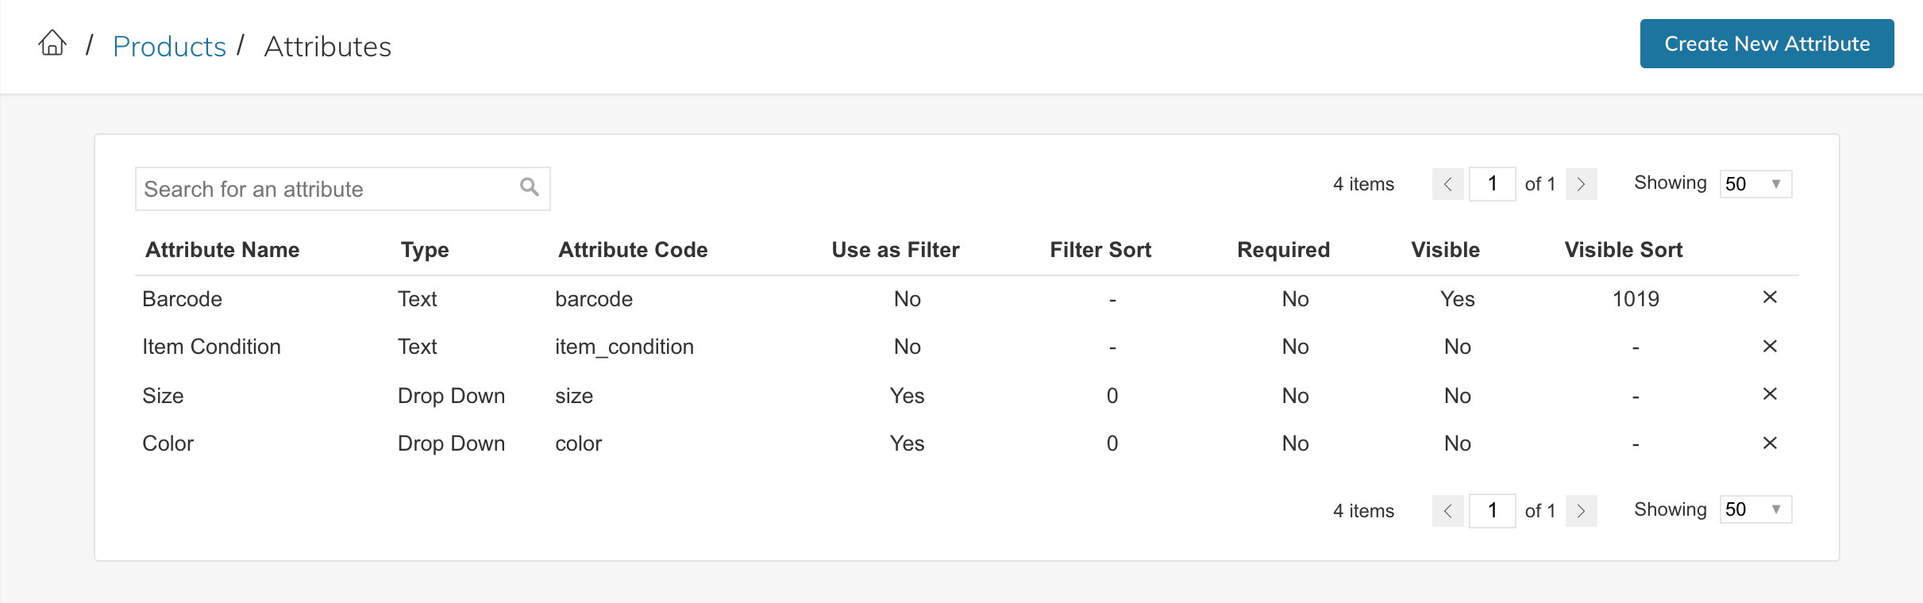Open the bottom Showing 50 dropdown
Image resolution: width=1923 pixels, height=603 pixels.
(x=1755, y=509)
